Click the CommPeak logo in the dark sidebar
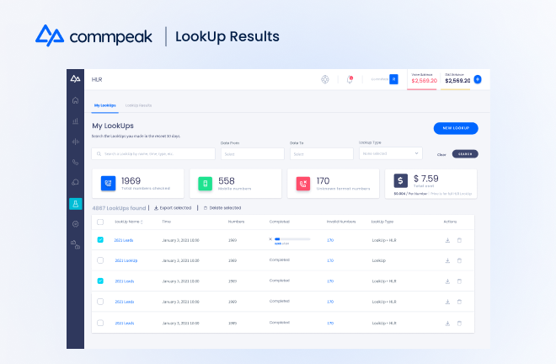This screenshot has height=364, width=556. [75, 78]
